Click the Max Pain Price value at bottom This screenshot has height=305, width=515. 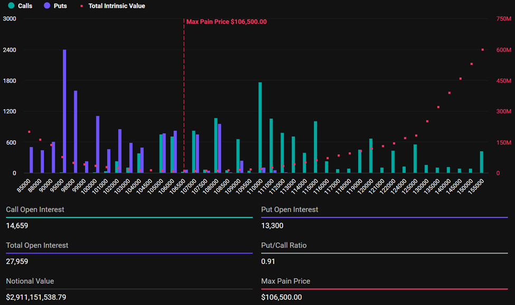click(282, 297)
